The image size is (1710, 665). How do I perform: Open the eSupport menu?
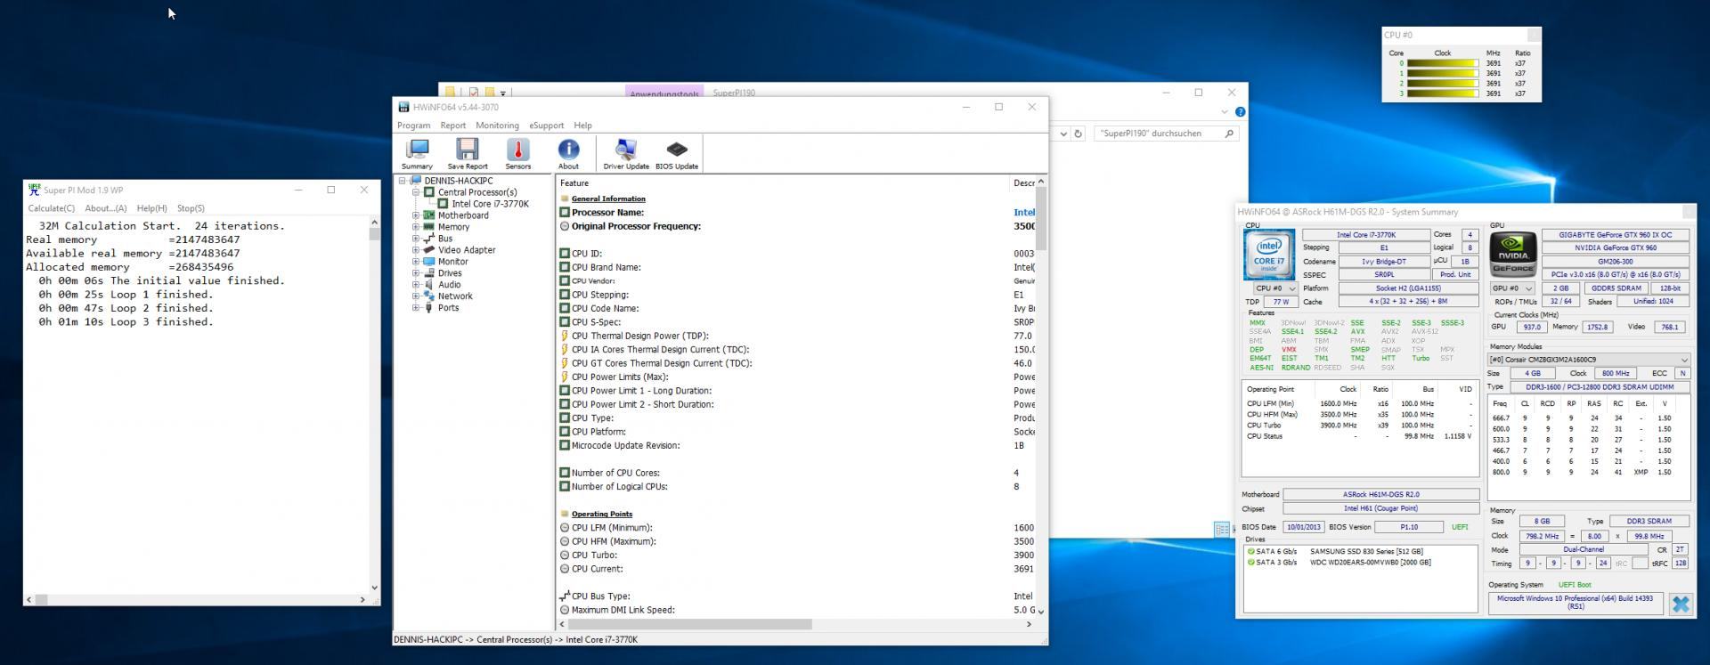coord(546,126)
